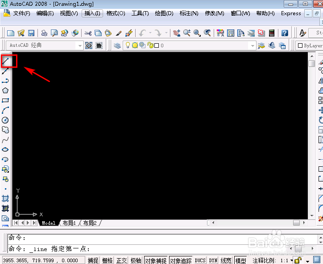Expand the layer list dropdown
323x264 pixels.
[253, 45]
